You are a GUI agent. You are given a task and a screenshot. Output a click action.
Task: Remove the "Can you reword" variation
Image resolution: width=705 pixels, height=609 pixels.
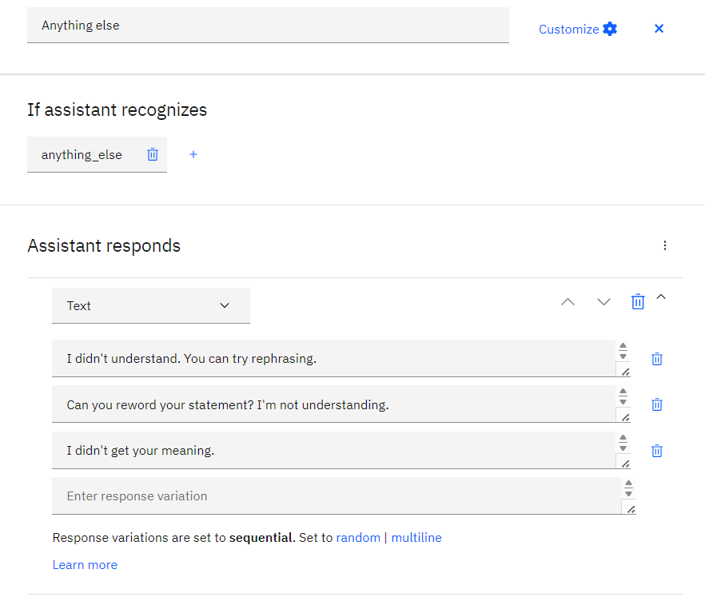pyautogui.click(x=657, y=404)
